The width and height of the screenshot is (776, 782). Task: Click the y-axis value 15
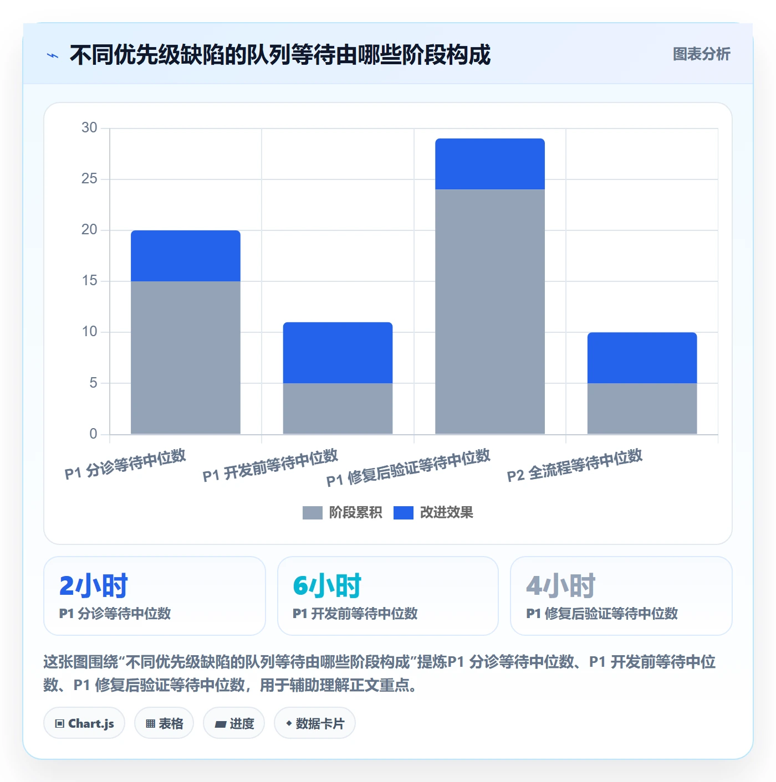(89, 281)
